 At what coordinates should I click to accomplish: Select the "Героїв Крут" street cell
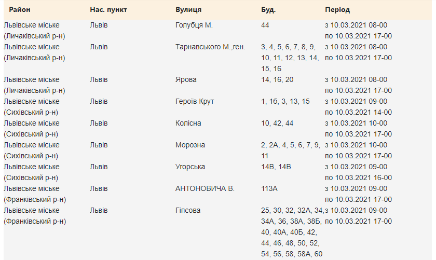click(195, 101)
